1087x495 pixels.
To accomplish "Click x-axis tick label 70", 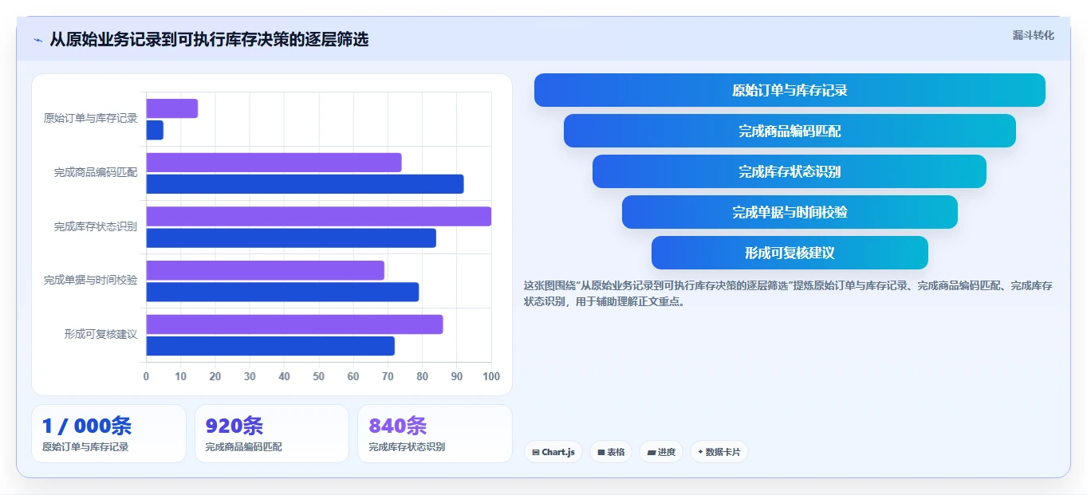I will [388, 376].
